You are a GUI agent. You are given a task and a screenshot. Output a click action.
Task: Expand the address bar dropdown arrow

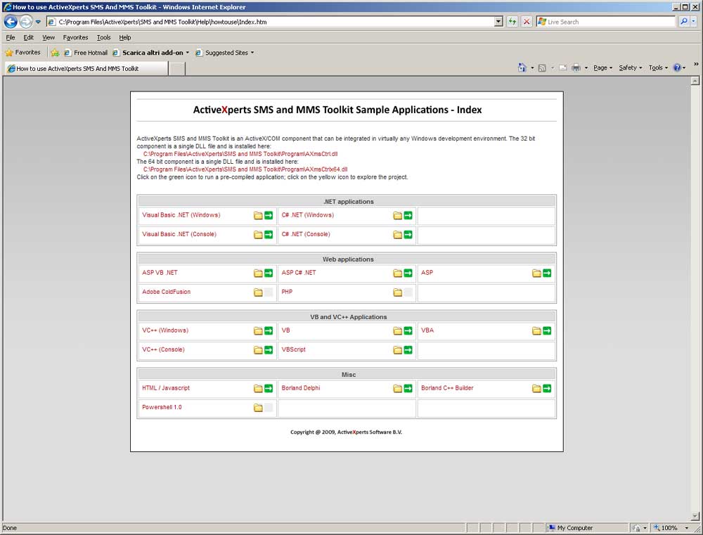pos(498,22)
